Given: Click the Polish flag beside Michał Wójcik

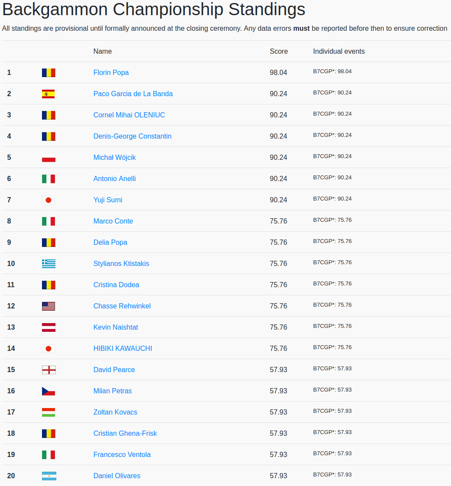Looking at the screenshot, I should (49, 158).
